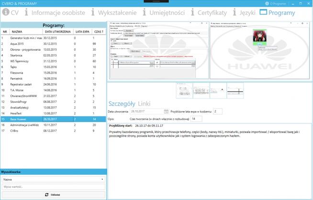Select the Rejestrator zadań row

(53, 84)
